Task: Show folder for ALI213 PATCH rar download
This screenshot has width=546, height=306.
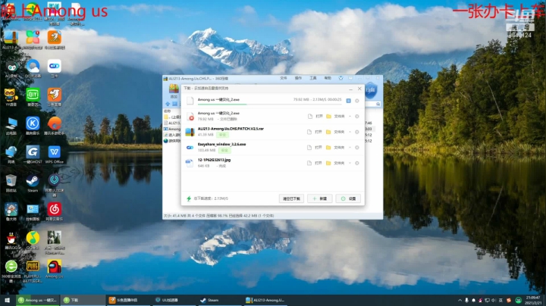Action: click(336, 132)
